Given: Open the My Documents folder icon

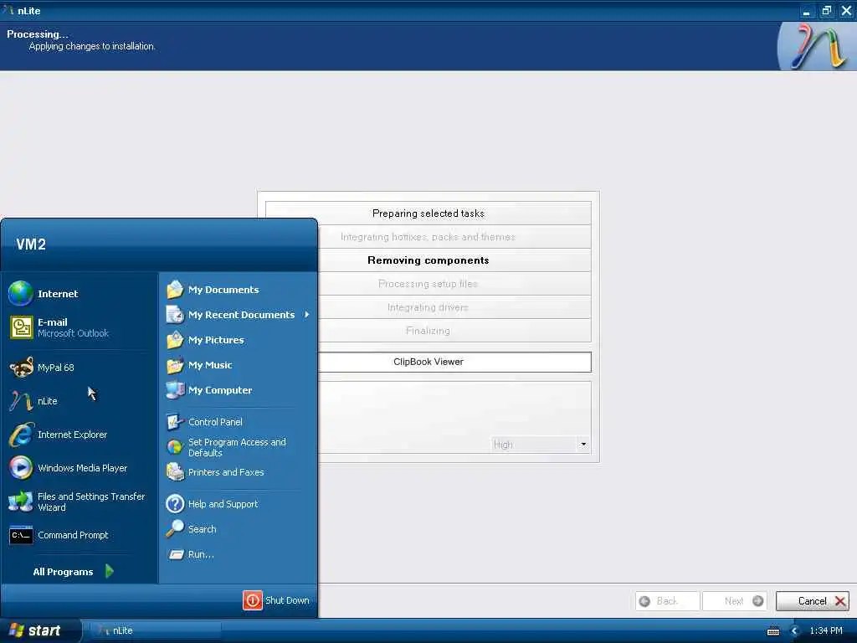Looking at the screenshot, I should (x=175, y=289).
